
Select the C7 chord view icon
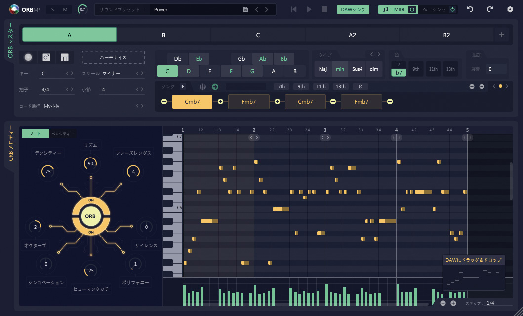(46, 57)
